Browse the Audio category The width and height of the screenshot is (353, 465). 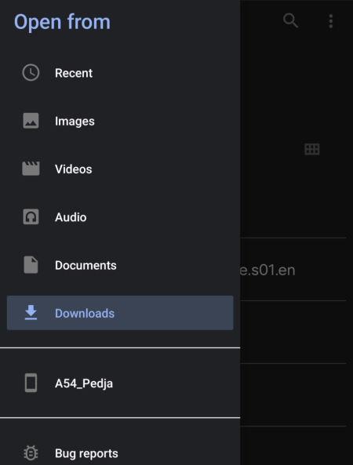coord(120,217)
